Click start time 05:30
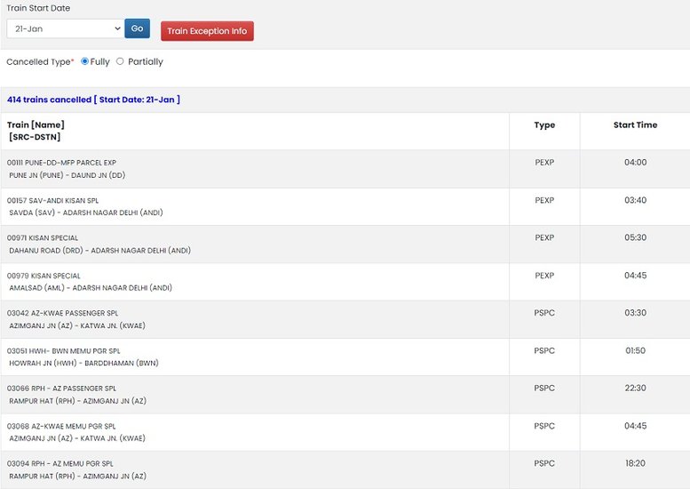690x489 pixels. [x=636, y=238]
